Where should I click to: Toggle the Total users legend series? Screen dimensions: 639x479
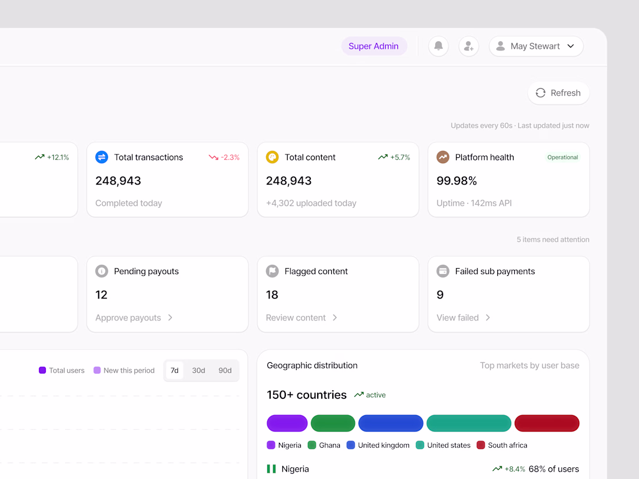point(62,370)
